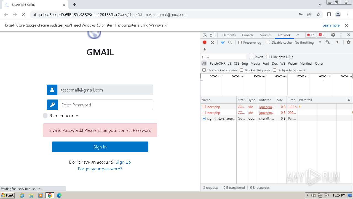
Task: Open Chrome profile avatar menu
Action: tap(338, 15)
